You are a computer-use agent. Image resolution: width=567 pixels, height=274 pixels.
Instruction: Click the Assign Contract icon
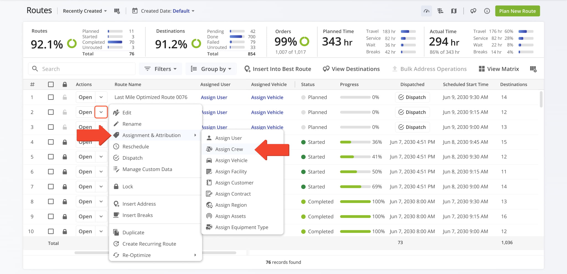point(209,194)
